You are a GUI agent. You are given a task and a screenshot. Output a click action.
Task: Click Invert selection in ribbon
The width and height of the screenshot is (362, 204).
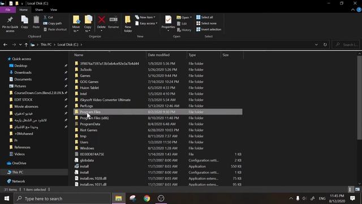[209, 29]
